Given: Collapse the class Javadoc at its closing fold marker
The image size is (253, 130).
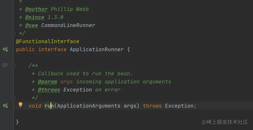Looking at the screenshot, I should tap(13, 33).
